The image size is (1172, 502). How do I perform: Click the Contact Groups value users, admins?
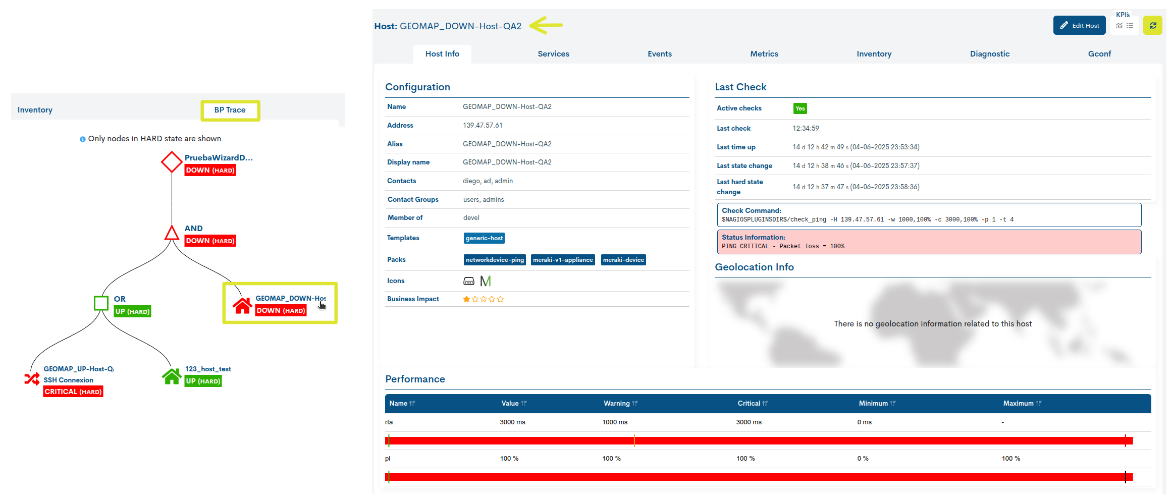click(484, 200)
